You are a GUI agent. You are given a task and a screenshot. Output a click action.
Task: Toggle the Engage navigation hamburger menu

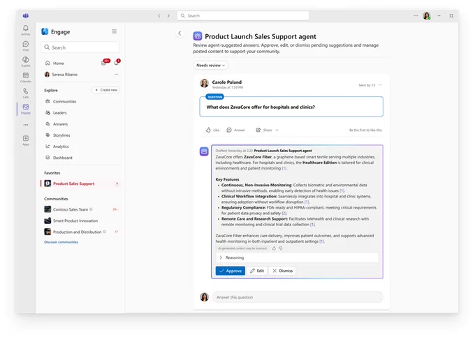coord(114,31)
